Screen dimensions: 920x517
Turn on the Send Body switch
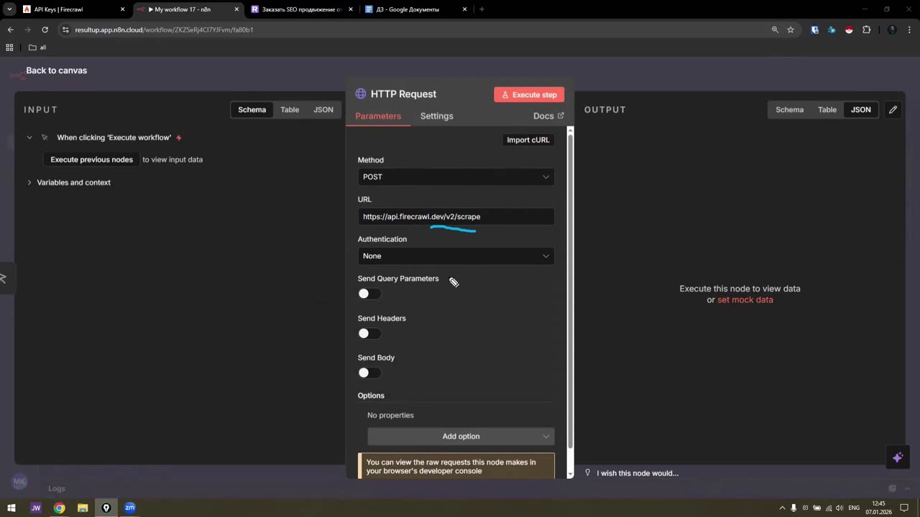(369, 373)
